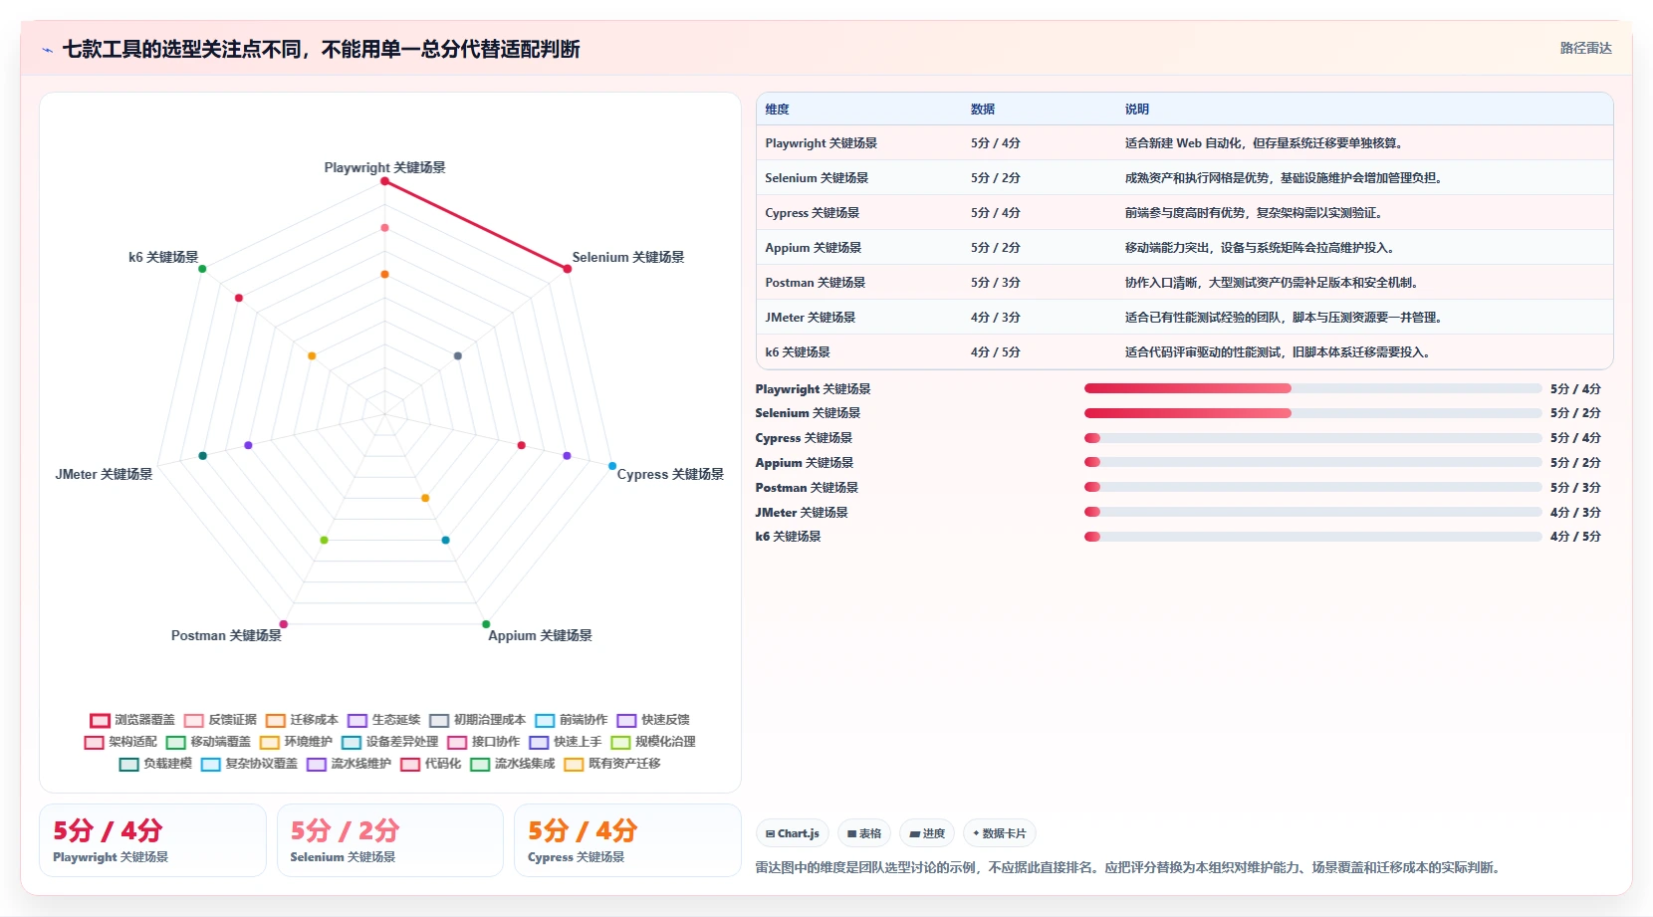Select the k6 关键场景 table row name
This screenshot has width=1653, height=917.
798,352
